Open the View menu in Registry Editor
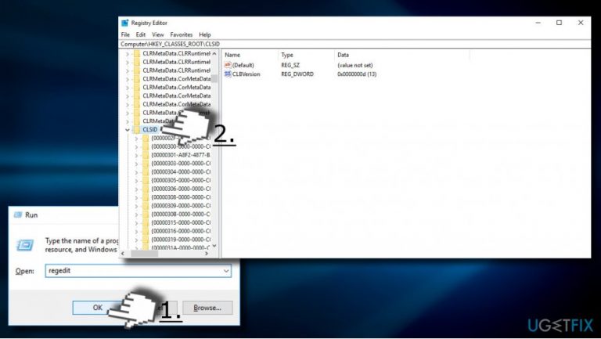The width and height of the screenshot is (601, 339). pos(157,34)
